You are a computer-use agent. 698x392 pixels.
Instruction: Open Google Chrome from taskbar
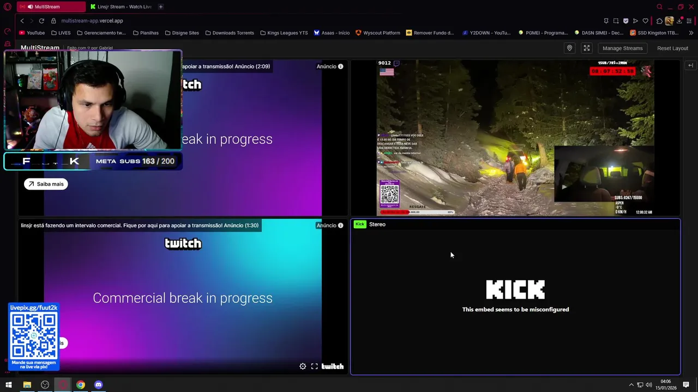click(x=81, y=385)
